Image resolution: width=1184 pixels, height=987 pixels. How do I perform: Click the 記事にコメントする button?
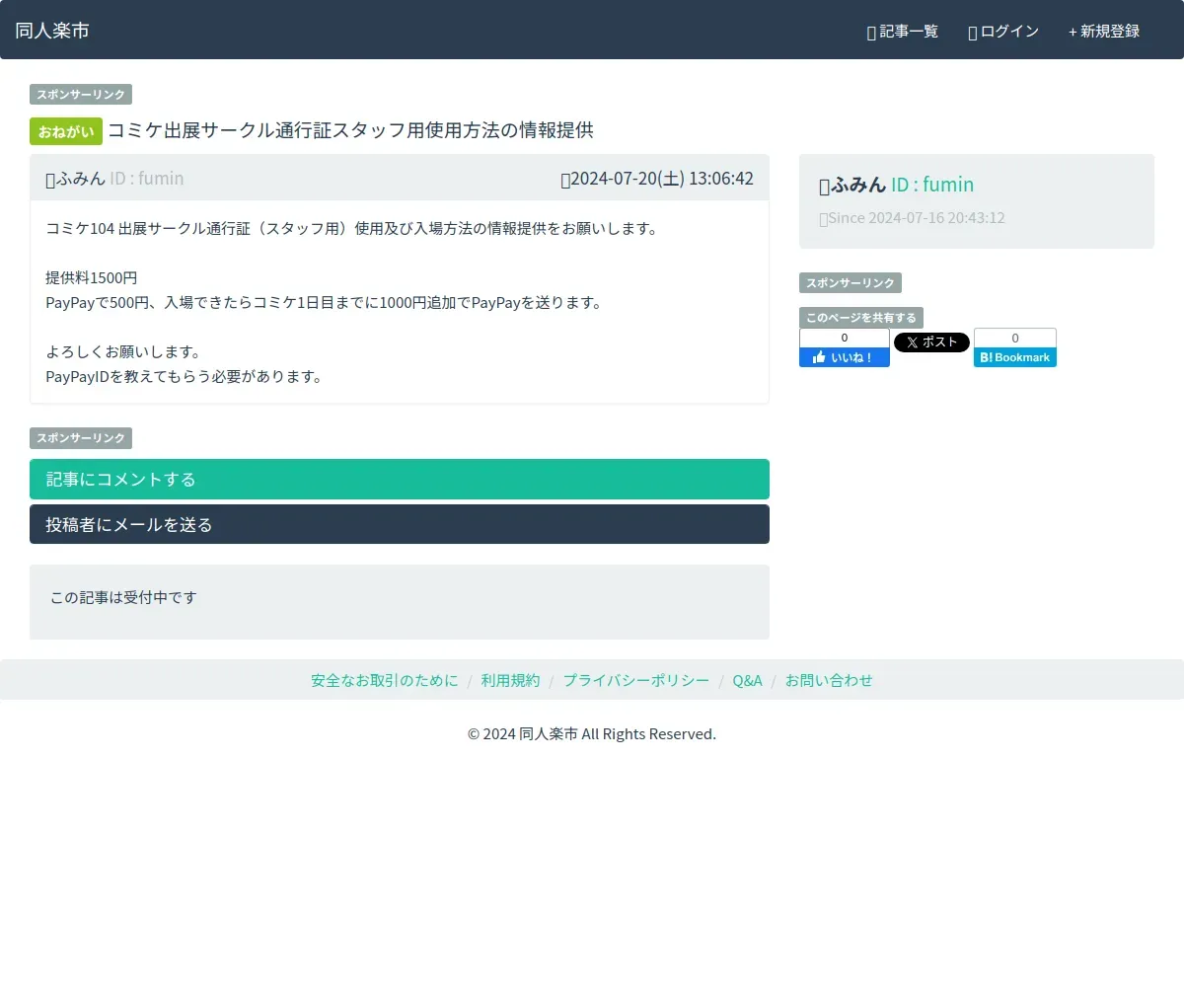[x=400, y=480]
